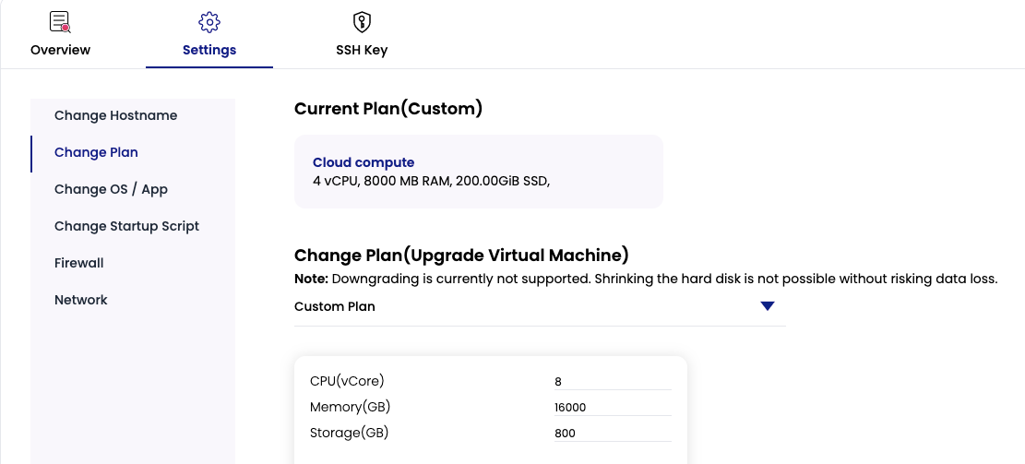Open Change Hostname in the sidebar
The image size is (1025, 464).
click(115, 115)
